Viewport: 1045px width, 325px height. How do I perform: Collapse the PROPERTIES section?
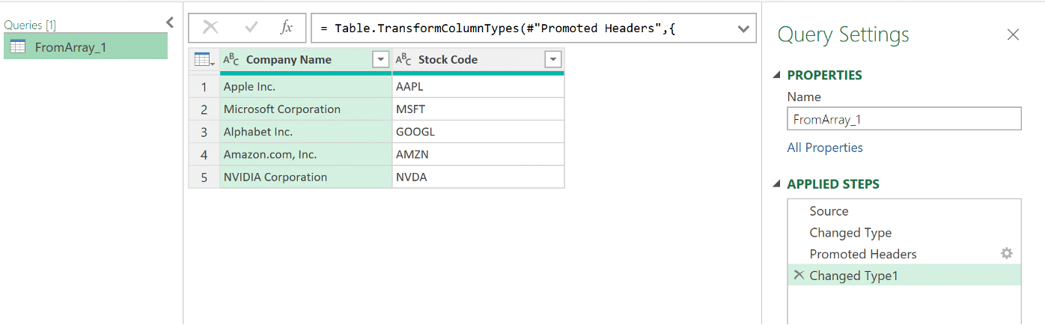tap(777, 75)
